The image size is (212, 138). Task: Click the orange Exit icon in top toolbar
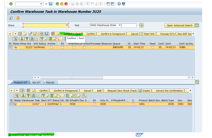pyautogui.click(x=62, y=4)
